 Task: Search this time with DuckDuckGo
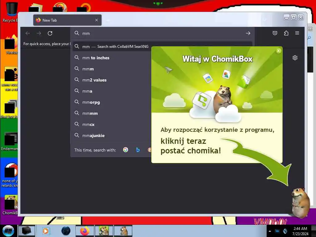150,150
